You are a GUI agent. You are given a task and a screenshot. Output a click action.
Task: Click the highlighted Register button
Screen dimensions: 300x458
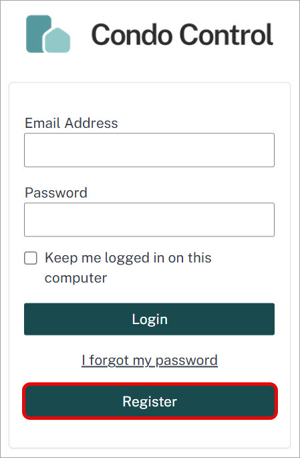tap(150, 401)
